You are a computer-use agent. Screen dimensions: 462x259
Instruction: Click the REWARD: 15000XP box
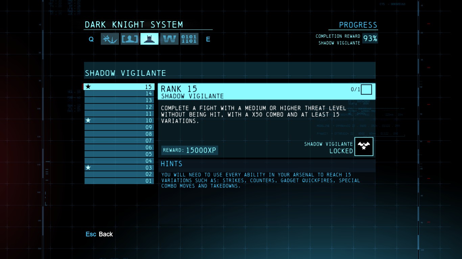[190, 150]
